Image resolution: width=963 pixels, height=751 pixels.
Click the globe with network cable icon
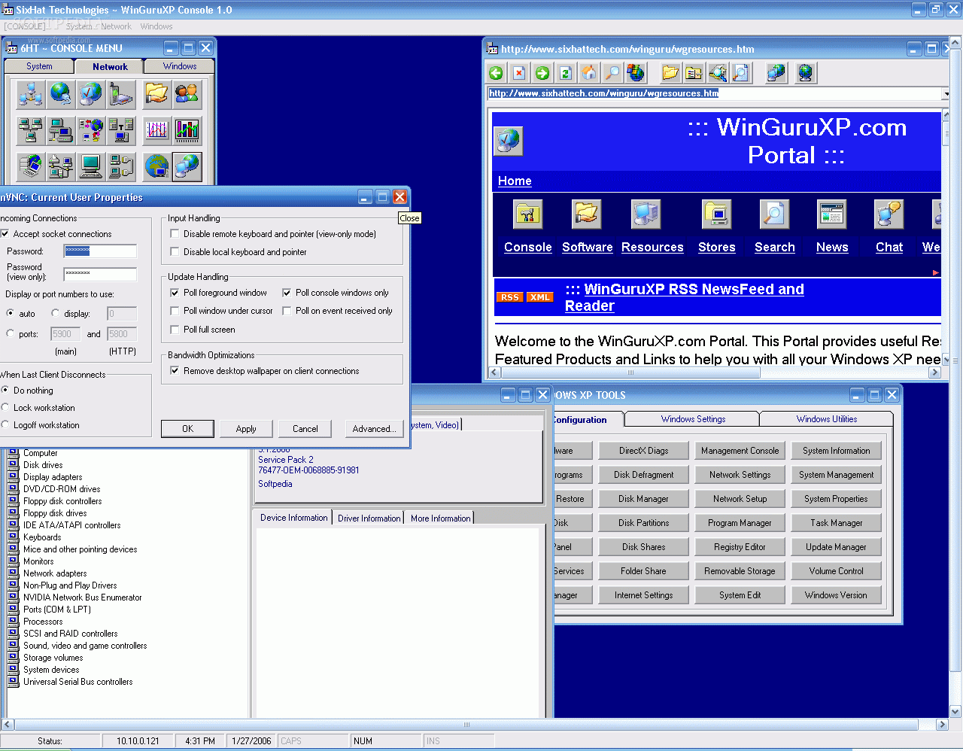click(60, 94)
